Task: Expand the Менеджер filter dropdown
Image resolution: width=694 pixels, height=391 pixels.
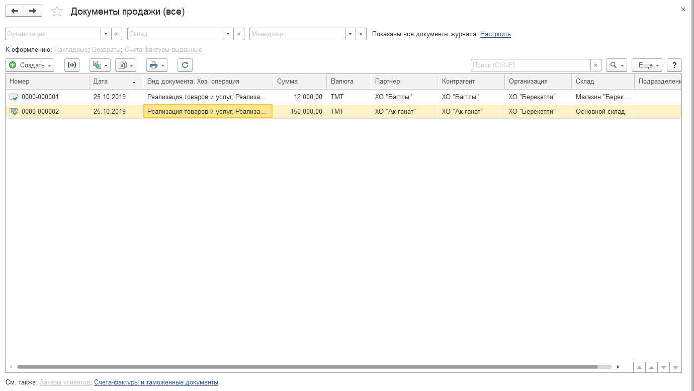Action: 350,34
